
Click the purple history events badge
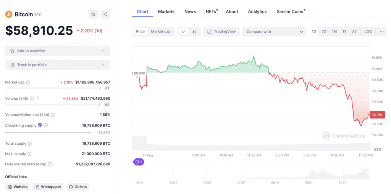coord(139,162)
